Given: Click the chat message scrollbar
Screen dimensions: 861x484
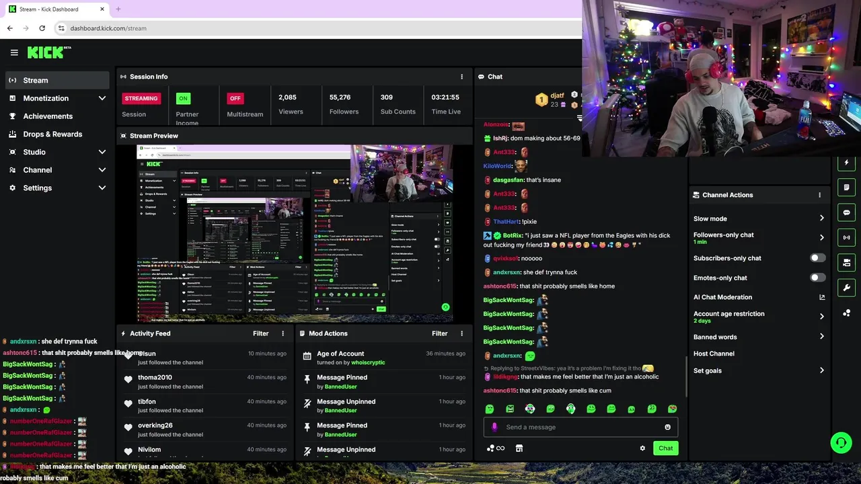Looking at the screenshot, I should click(x=685, y=376).
